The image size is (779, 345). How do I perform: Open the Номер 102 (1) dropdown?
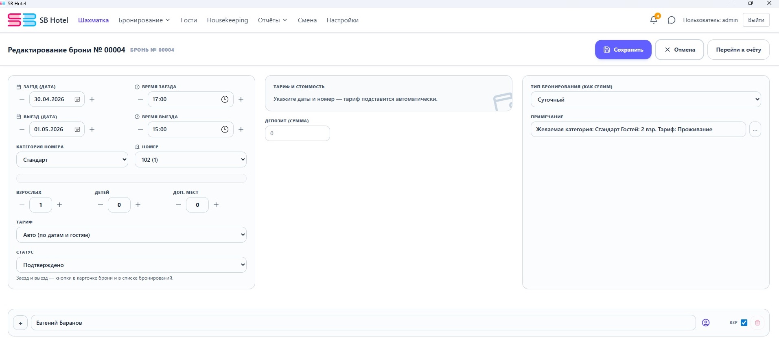click(190, 160)
